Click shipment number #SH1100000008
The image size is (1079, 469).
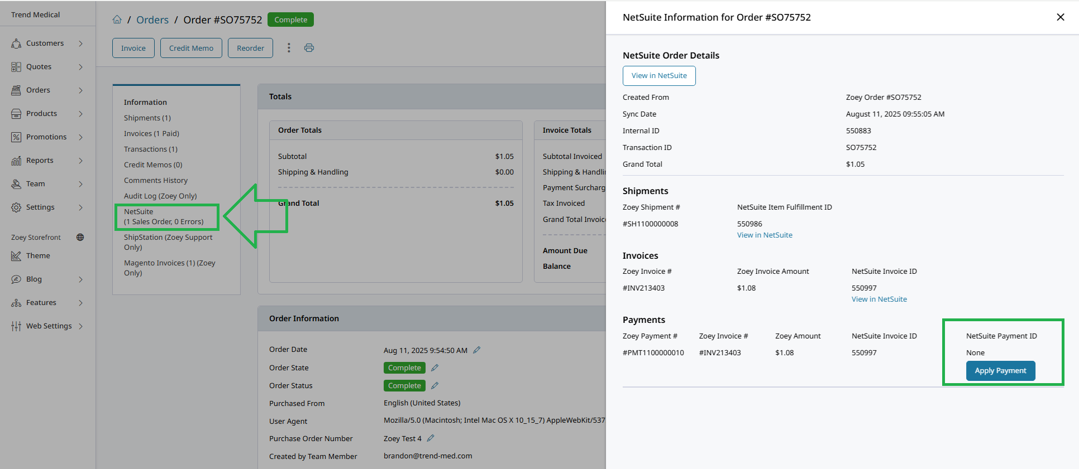pyautogui.click(x=651, y=224)
